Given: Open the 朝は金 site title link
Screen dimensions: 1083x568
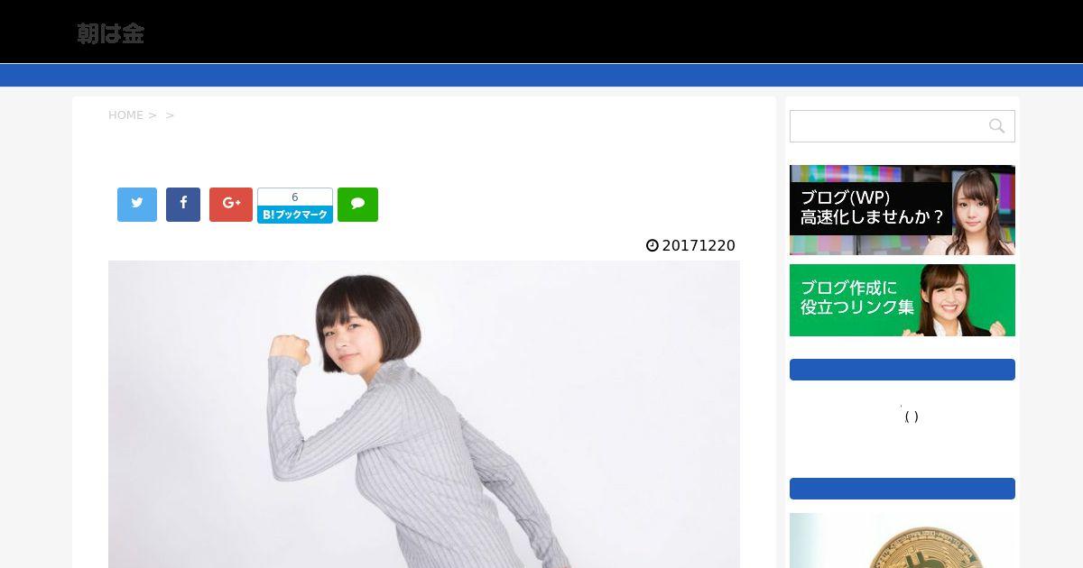Looking at the screenshot, I should pos(110,34).
